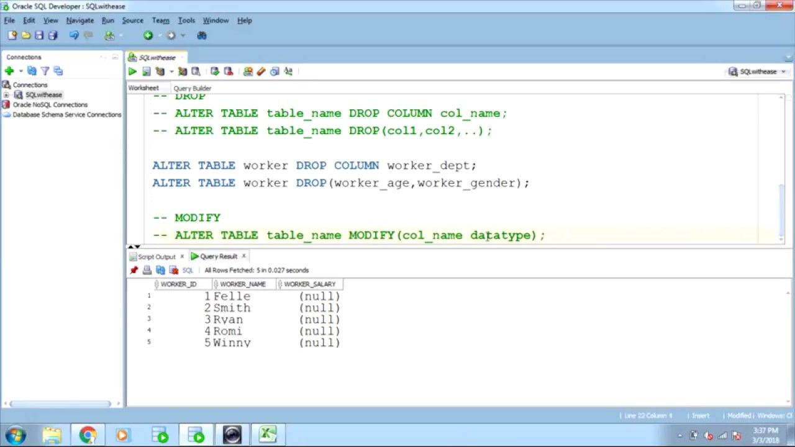Select the cell containing Felle
Image resolution: width=795 pixels, height=447 pixels.
point(243,296)
